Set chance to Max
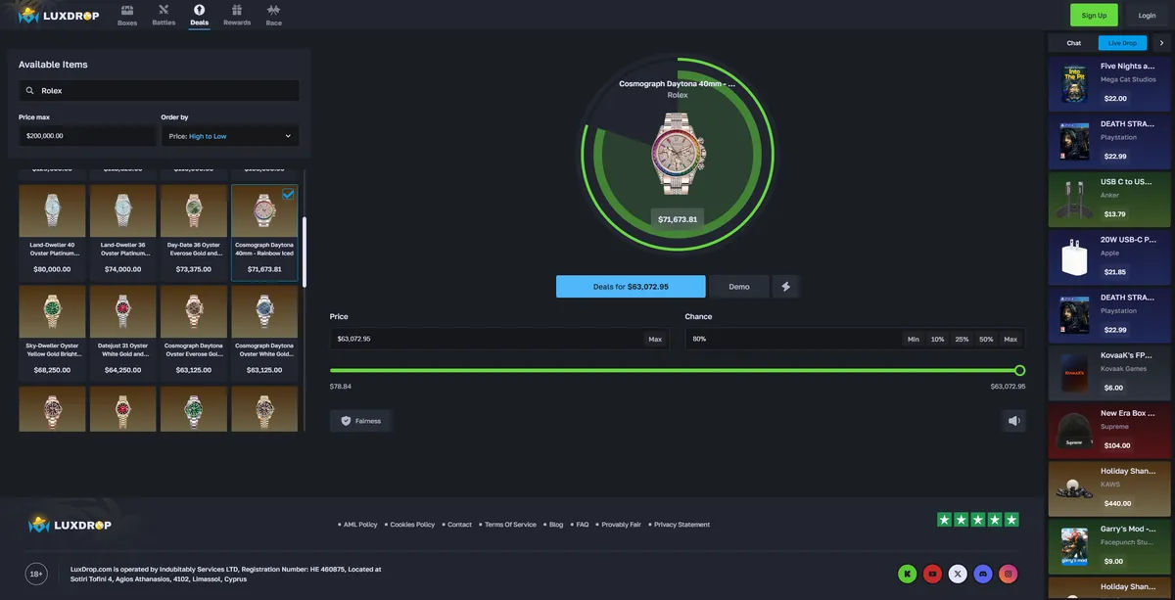This screenshot has width=1175, height=600. click(x=1010, y=340)
